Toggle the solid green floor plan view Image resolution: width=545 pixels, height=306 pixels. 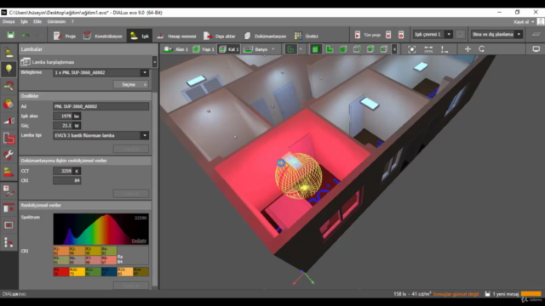315,49
